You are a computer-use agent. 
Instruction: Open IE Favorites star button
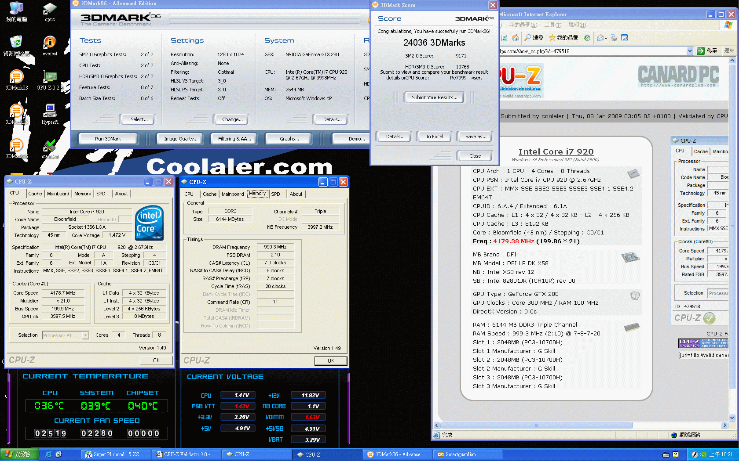[563, 38]
